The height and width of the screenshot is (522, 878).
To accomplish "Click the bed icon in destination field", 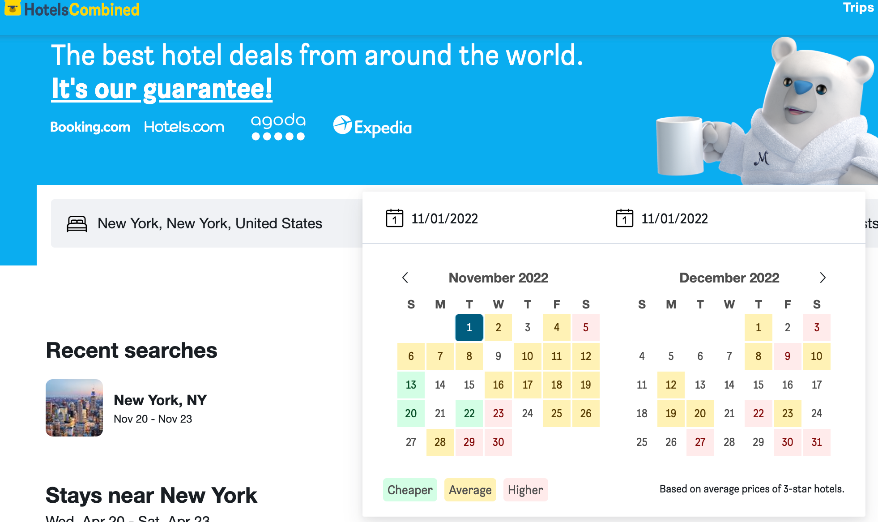I will click(x=77, y=223).
